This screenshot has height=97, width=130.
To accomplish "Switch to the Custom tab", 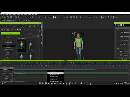I will tap(30, 33).
